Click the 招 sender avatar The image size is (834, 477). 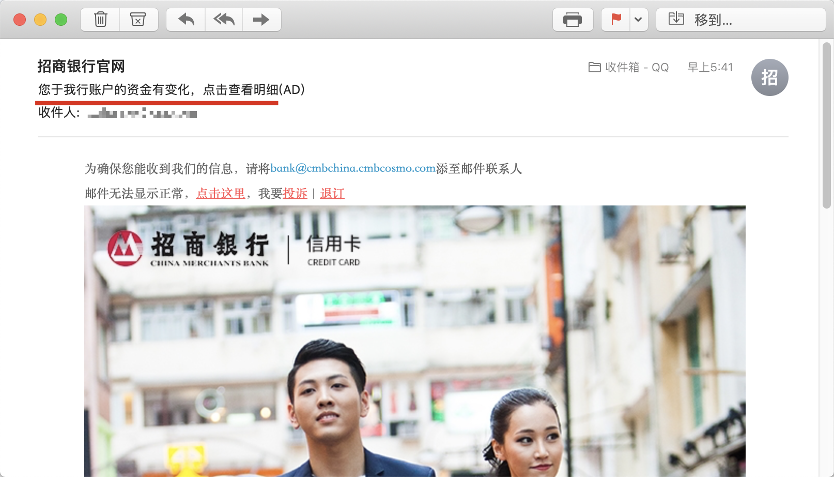(x=769, y=77)
